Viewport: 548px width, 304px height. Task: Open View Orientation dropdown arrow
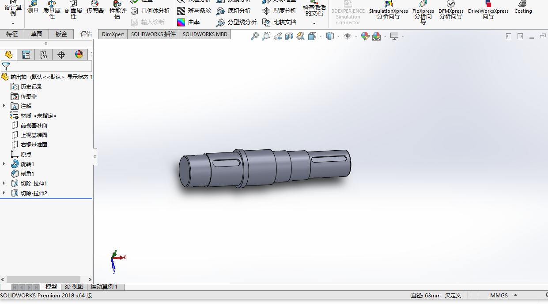(x=321, y=36)
